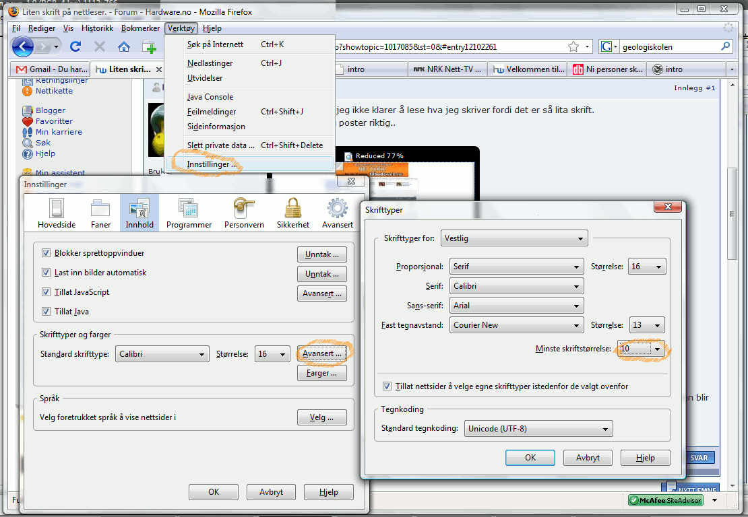
Task: Open the Faner settings panel icon
Action: 100,213
